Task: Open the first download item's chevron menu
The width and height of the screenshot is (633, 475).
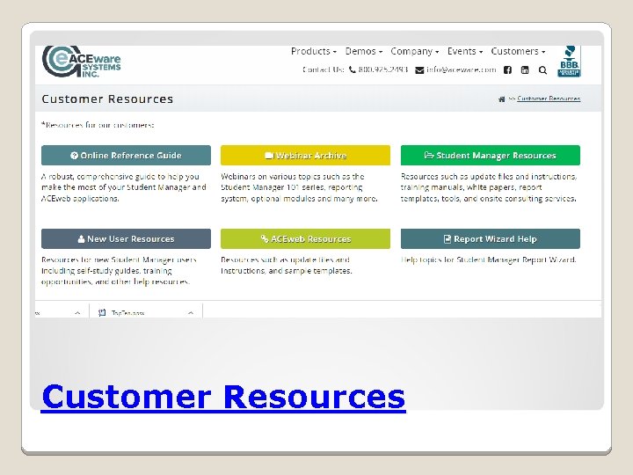Action: click(x=77, y=312)
